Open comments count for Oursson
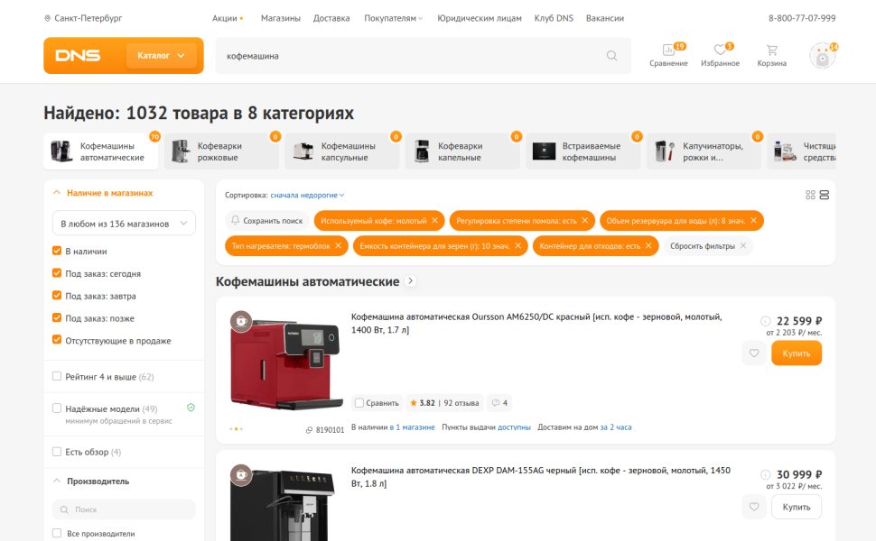The image size is (876, 541). (x=499, y=403)
